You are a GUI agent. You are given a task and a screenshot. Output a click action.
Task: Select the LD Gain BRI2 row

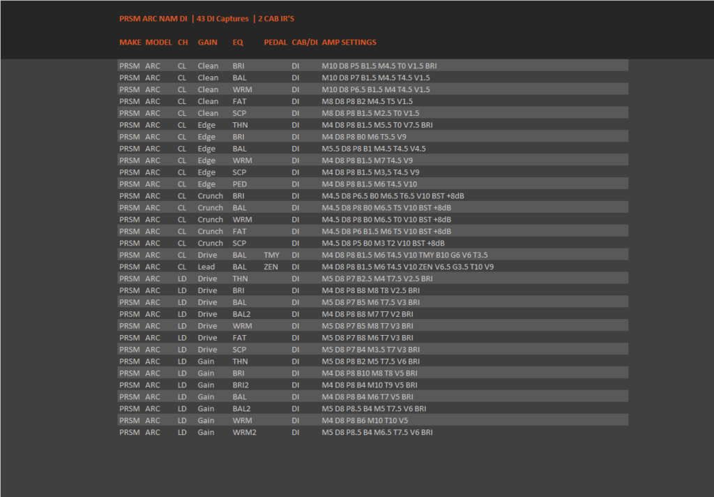(373, 385)
